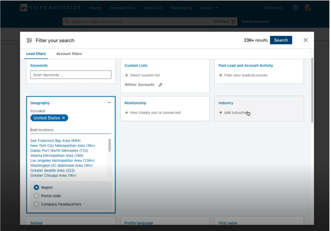Add Greater Seattle Area (322) location
This screenshot has height=231, width=331.
(x=53, y=170)
